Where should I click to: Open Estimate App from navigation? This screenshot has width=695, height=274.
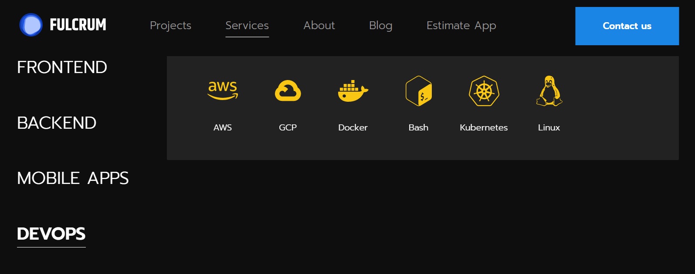coord(461,26)
